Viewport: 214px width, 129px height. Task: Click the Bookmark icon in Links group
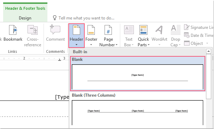[x=13, y=30]
